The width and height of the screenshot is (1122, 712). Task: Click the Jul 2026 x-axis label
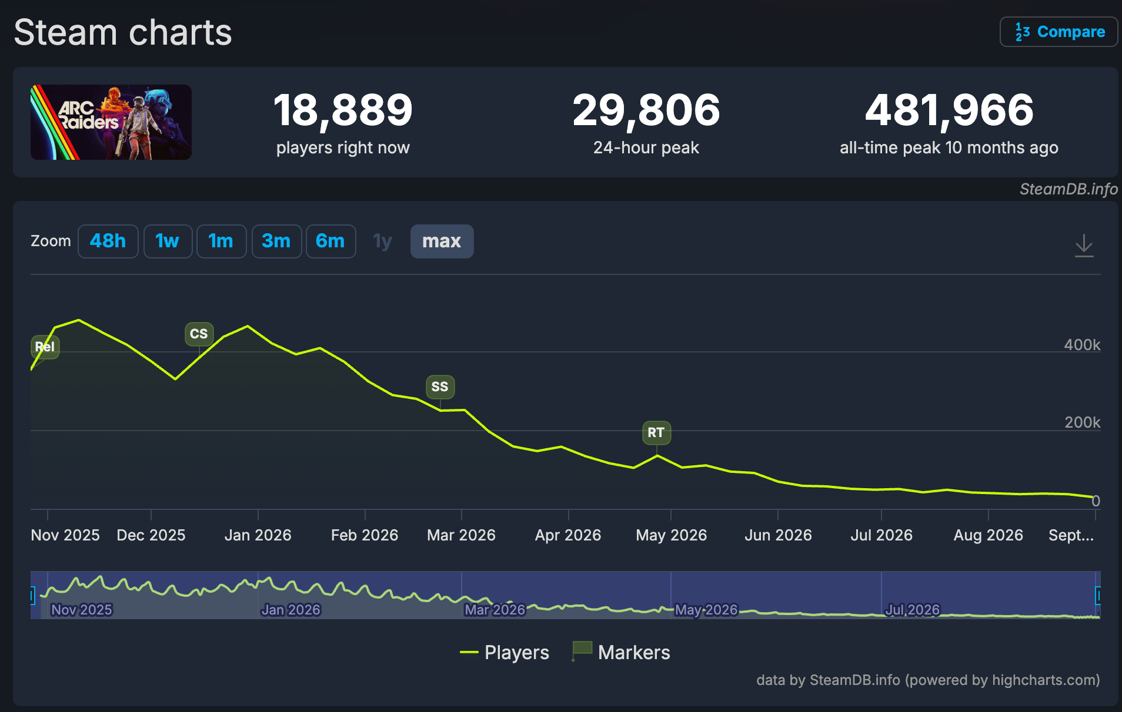(x=881, y=535)
